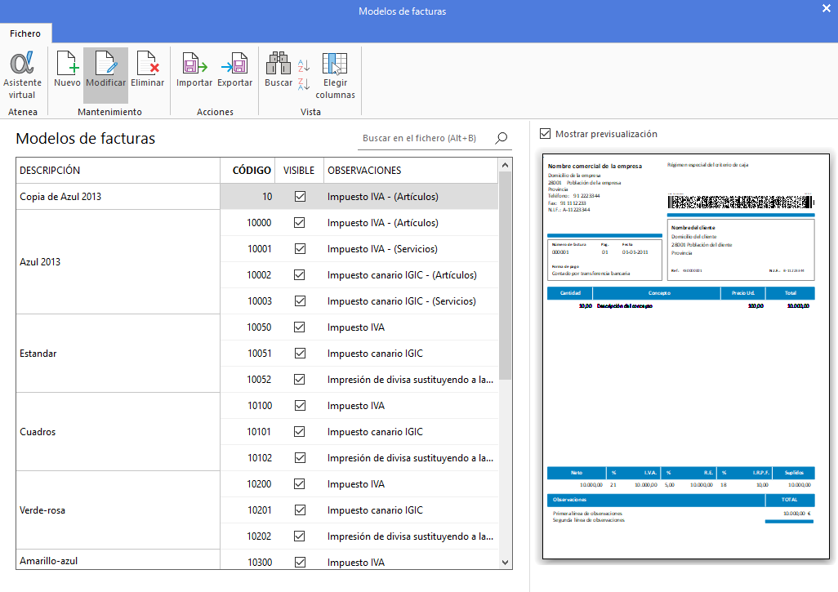Viewport: 838px width, 592px height.
Task: Select code cell 10202
Action: point(247,536)
